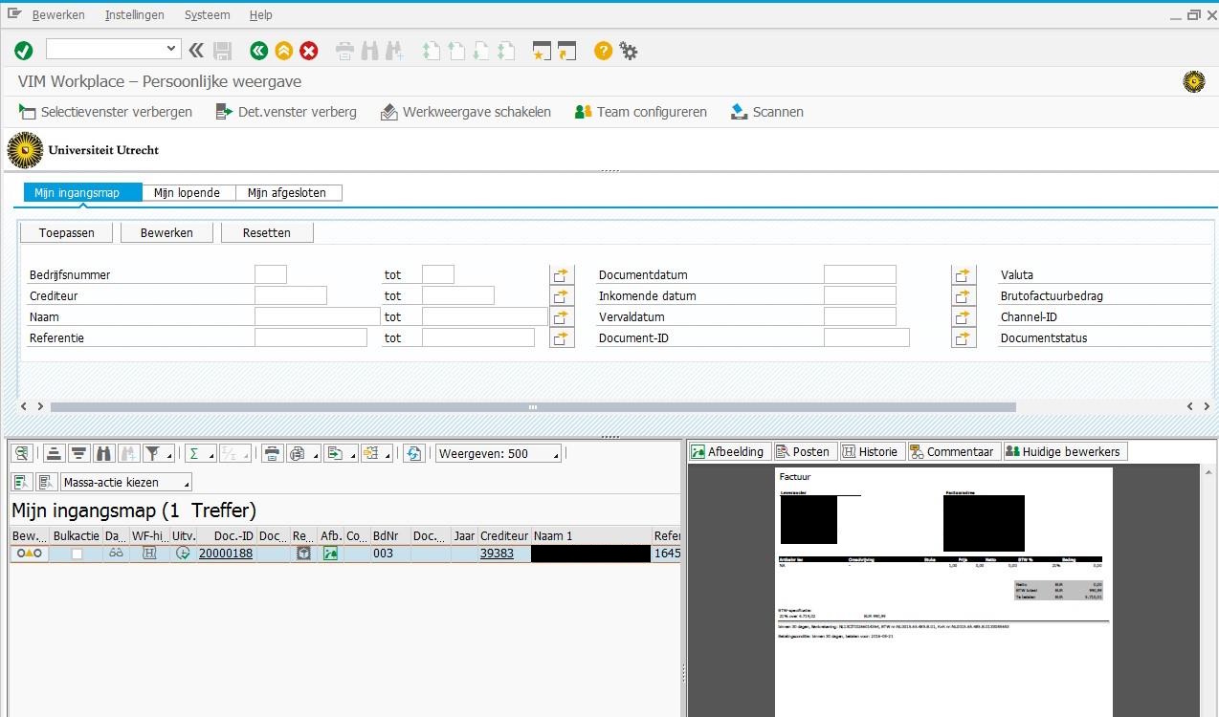Viewport: 1219px width, 717px height.
Task: Open the Instellingen menu
Action: point(135,14)
